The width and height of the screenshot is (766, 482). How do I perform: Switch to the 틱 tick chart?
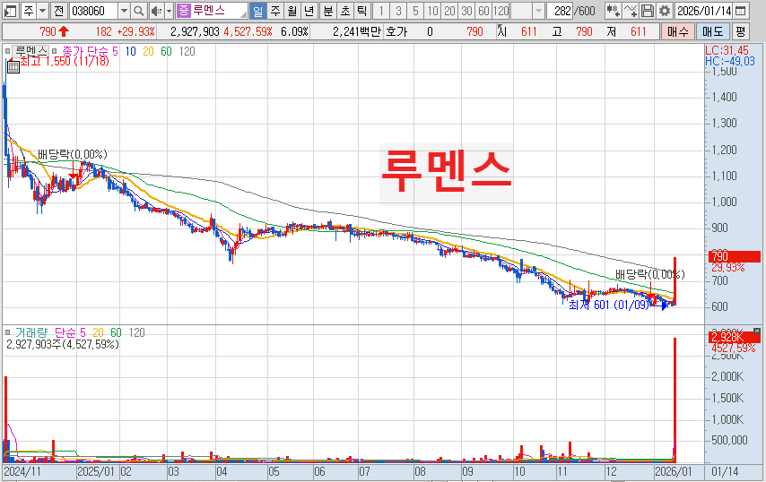[x=362, y=10]
